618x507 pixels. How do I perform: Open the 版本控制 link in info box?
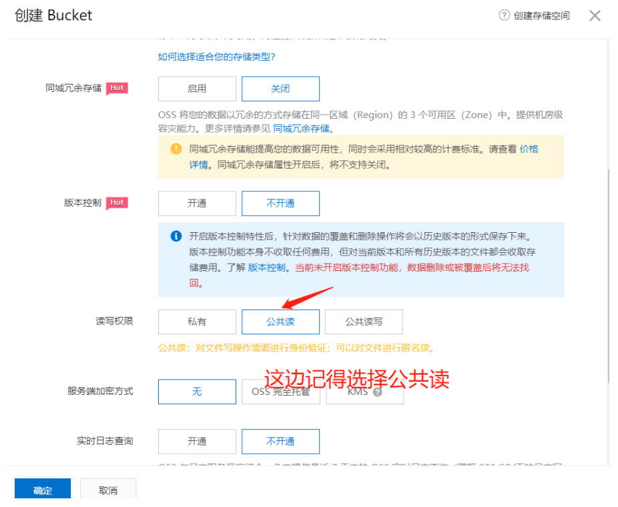(266, 268)
